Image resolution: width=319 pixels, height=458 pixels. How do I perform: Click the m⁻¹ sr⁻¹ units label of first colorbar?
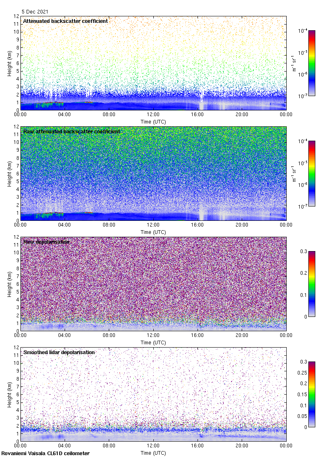point(294,63)
